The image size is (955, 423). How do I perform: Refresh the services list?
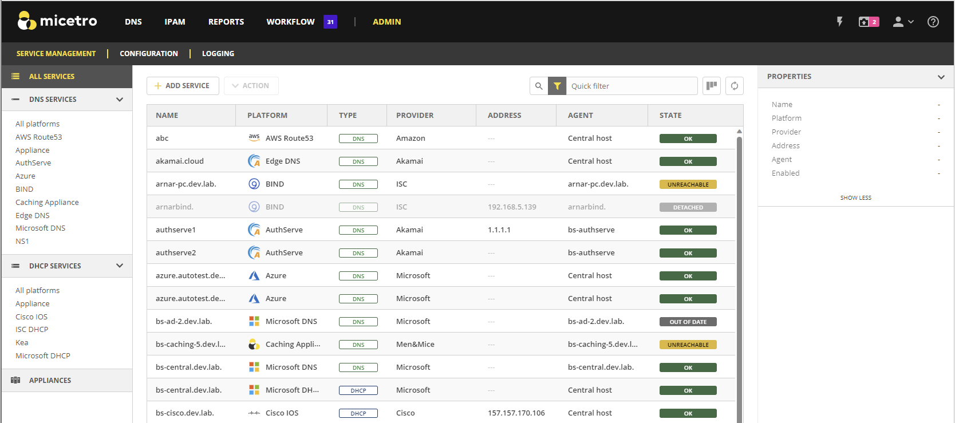(734, 86)
